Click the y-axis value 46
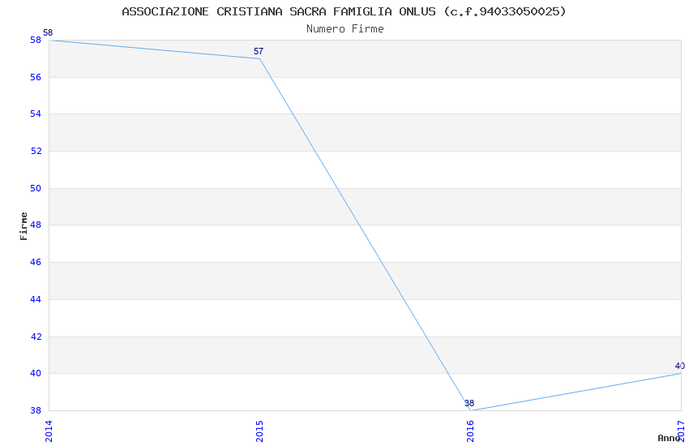689x446 pixels. click(36, 262)
